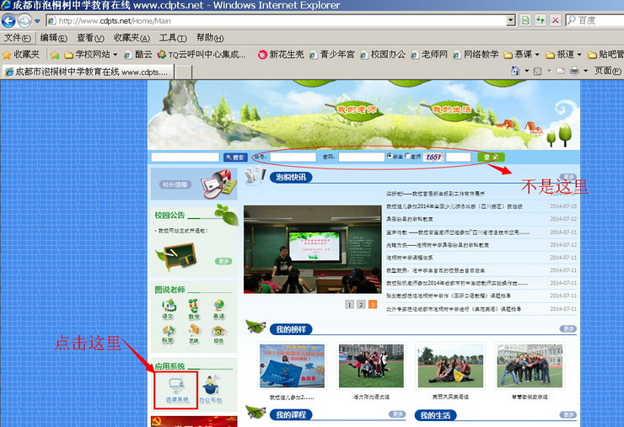The width and height of the screenshot is (624, 427).
Task: Click the 科学 subject icon
Action: point(168,332)
